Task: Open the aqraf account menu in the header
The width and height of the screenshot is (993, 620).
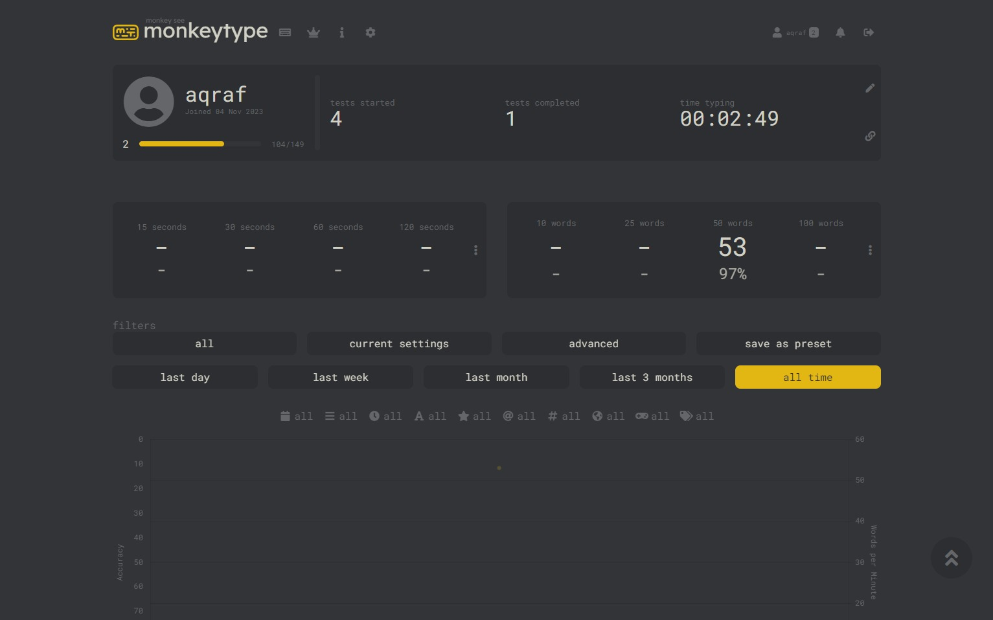Action: click(x=795, y=32)
